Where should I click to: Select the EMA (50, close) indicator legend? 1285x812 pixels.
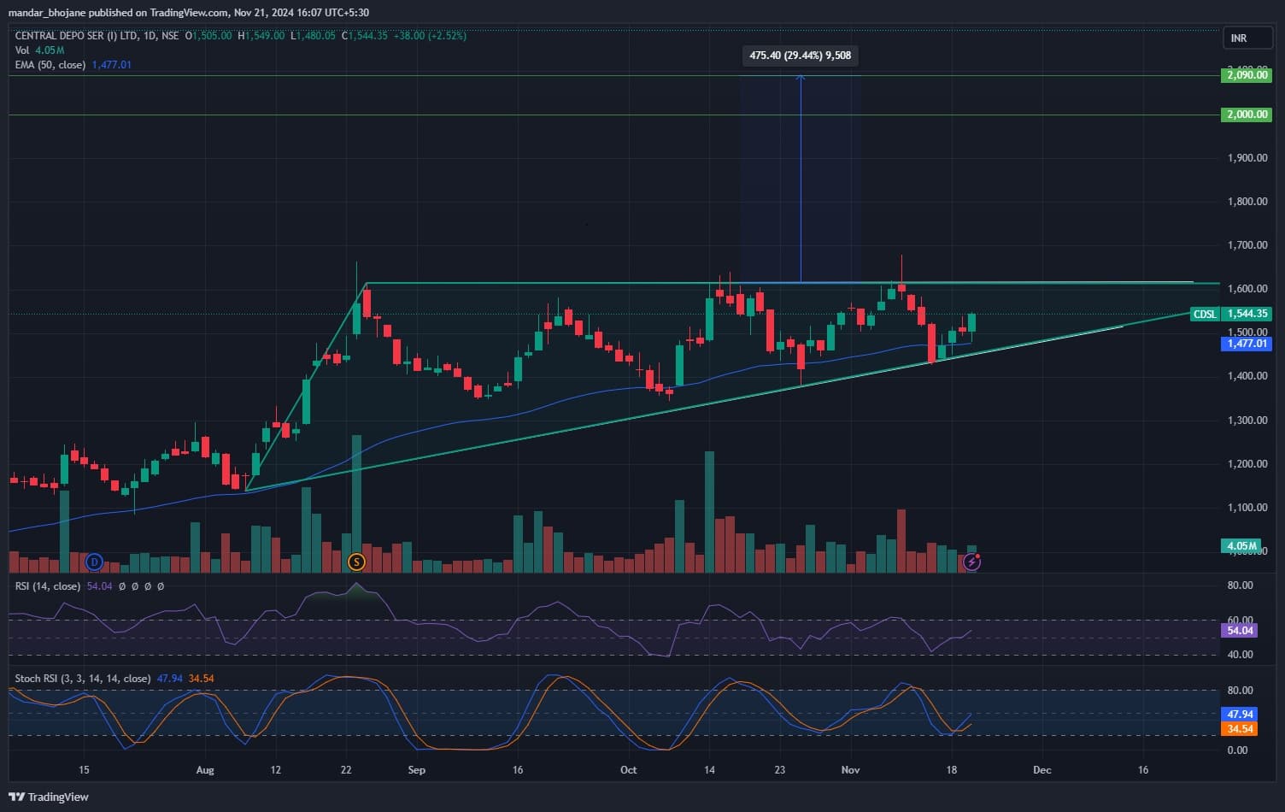coord(50,65)
